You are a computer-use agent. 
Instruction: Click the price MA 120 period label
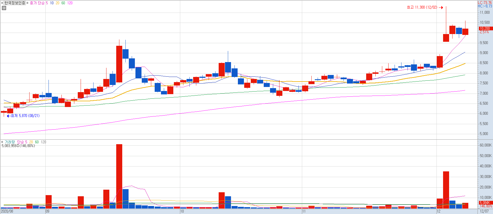(70, 3)
